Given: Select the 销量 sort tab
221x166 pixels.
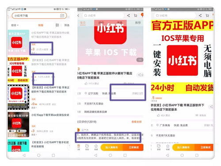Looking at the screenshot, I should pos(41,25).
